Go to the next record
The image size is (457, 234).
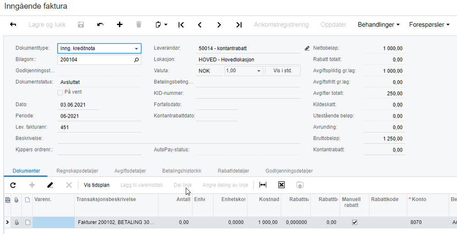(219, 25)
